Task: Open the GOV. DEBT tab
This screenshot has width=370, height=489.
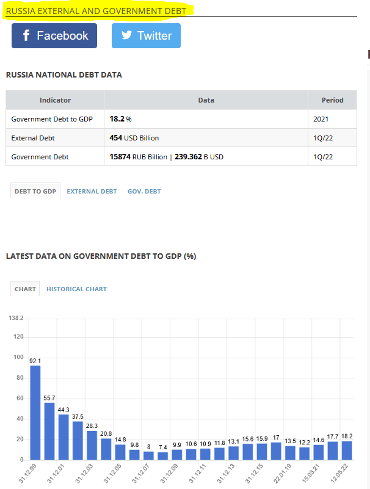Action: point(144,192)
